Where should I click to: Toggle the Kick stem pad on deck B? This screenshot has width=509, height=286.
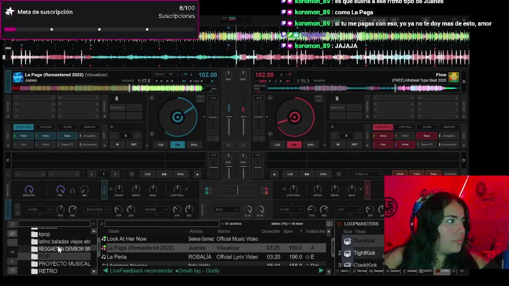coord(383,145)
